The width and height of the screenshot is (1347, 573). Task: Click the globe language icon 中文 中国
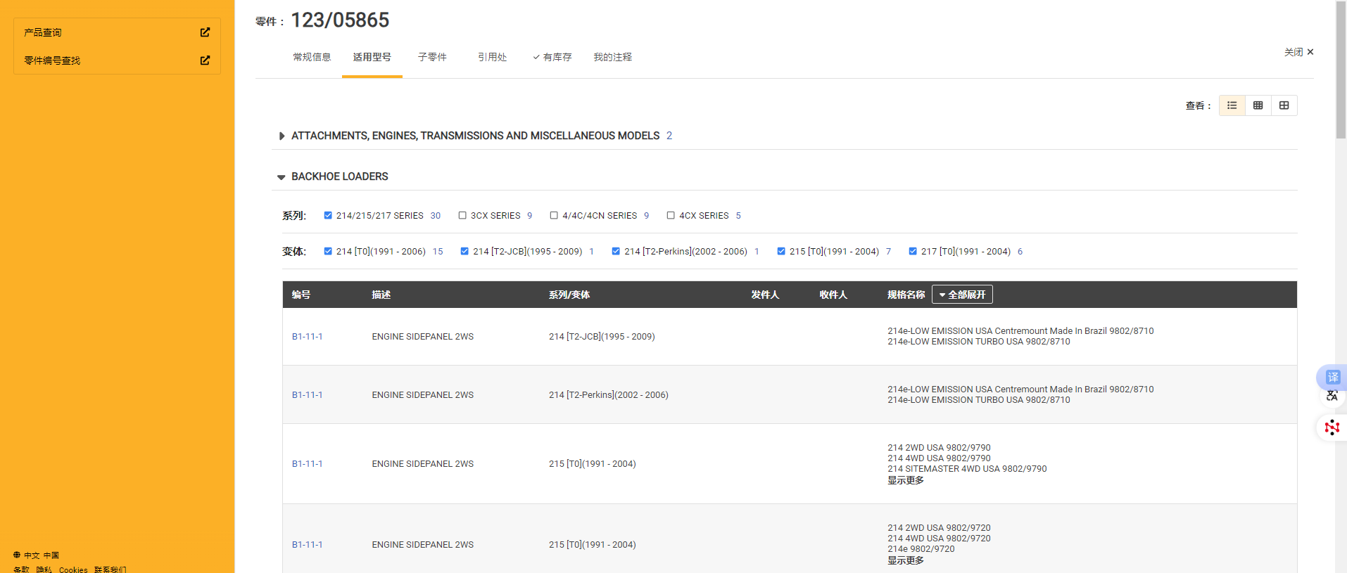[17, 555]
